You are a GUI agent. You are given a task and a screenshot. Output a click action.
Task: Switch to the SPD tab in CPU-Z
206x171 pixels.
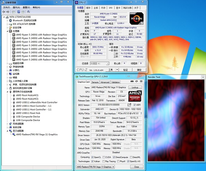click(111, 8)
